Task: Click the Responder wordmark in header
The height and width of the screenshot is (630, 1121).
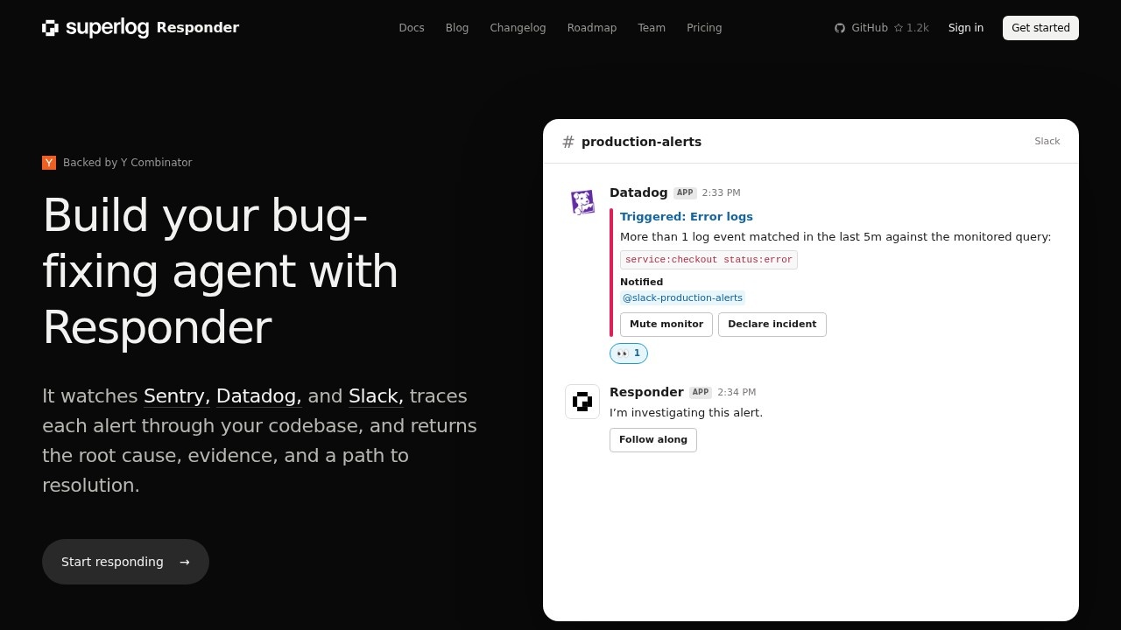Action: point(198,28)
